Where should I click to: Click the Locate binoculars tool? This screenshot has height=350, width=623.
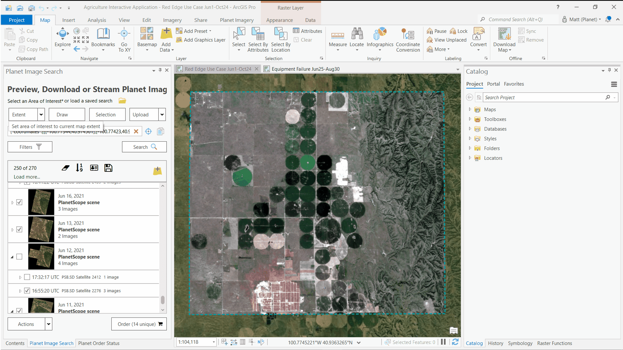point(357,38)
